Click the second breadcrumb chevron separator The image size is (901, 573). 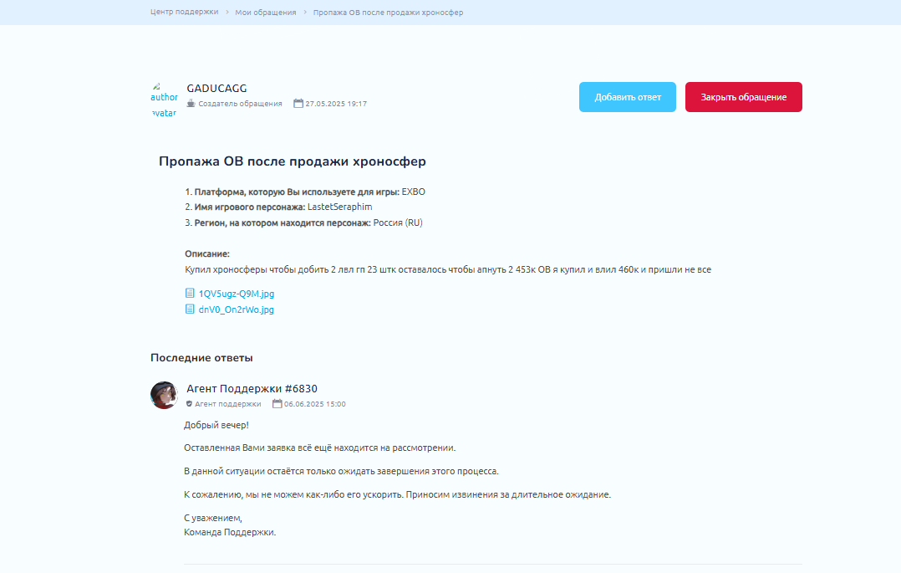coord(305,12)
